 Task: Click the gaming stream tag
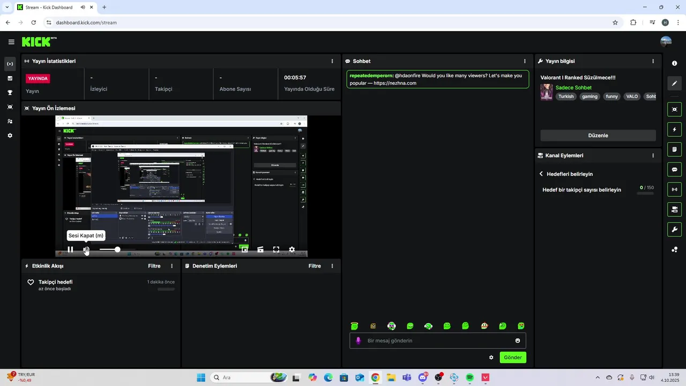coord(590,96)
